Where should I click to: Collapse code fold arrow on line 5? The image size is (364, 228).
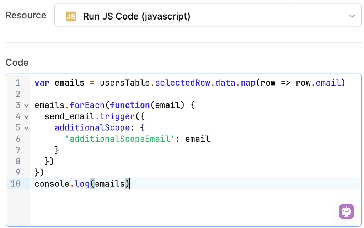click(x=26, y=128)
